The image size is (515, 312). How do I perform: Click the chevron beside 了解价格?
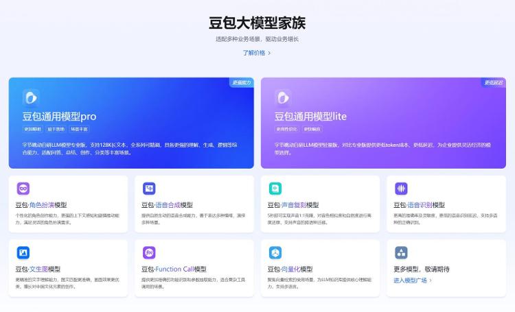(x=269, y=53)
